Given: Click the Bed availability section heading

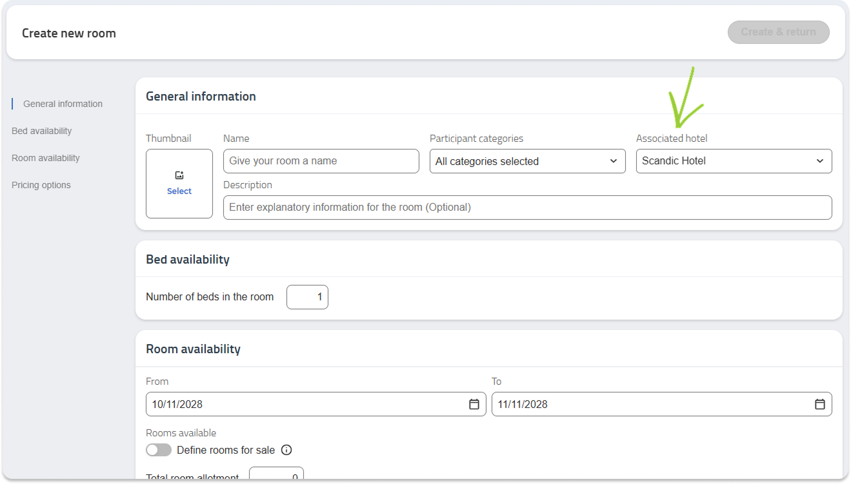Looking at the screenshot, I should click(x=188, y=259).
